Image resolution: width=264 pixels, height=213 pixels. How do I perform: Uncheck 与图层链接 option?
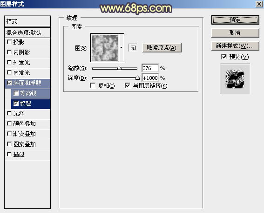[x=128, y=85]
